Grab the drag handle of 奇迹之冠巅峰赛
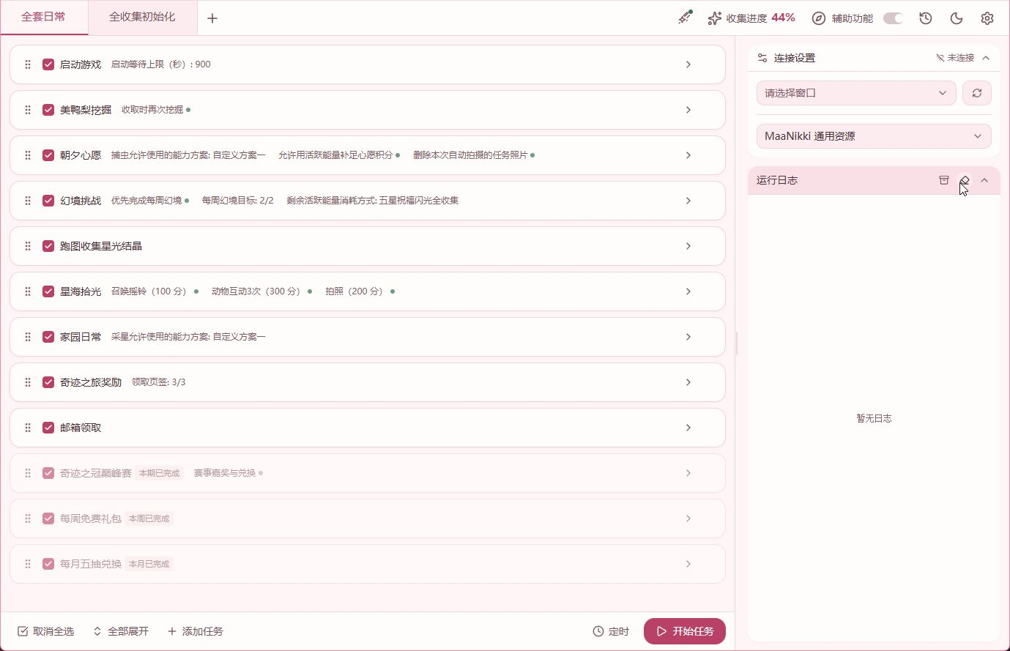 pyautogui.click(x=28, y=473)
